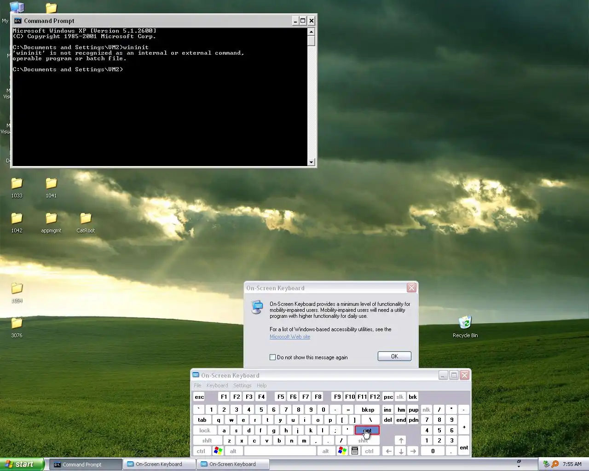589x471 pixels.
Task: Open the File menu in On-Screen Keyboard
Action: pyautogui.click(x=197, y=385)
